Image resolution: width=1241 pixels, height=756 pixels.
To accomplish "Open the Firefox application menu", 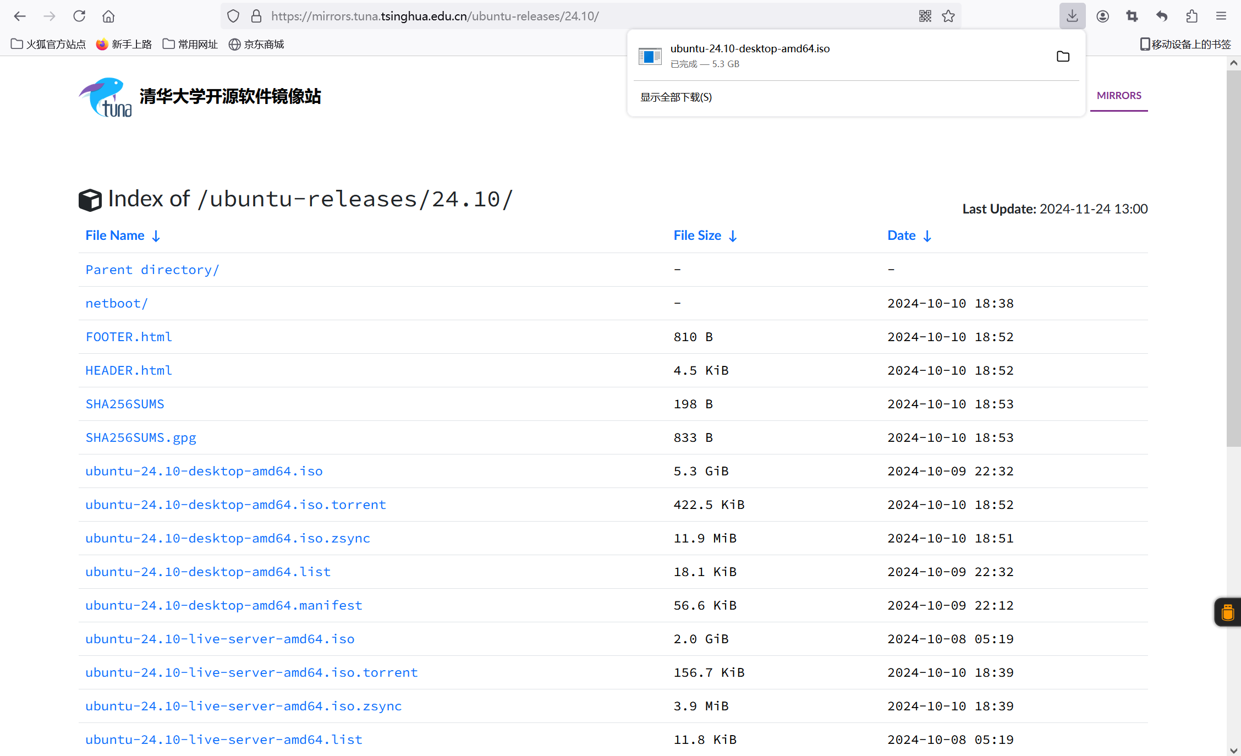I will click(x=1221, y=16).
